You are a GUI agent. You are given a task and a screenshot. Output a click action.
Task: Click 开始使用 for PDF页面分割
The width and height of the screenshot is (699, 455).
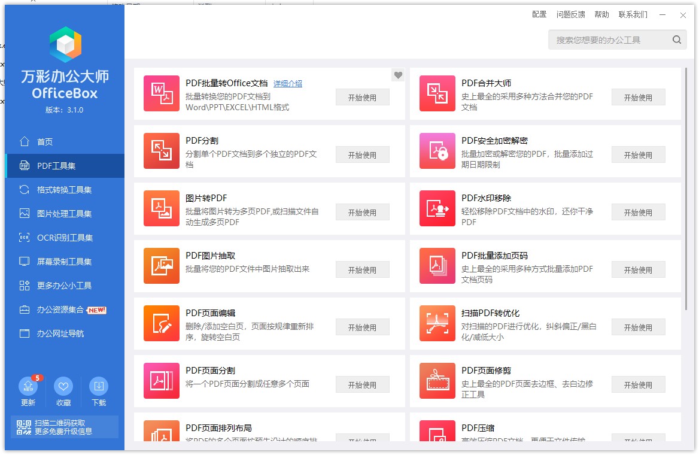tap(363, 384)
